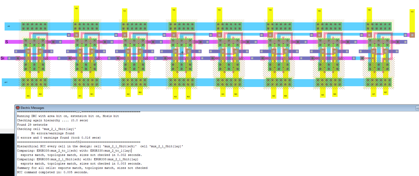Select the vdd export label
This screenshot has height=176, width=419.
coord(8,26)
